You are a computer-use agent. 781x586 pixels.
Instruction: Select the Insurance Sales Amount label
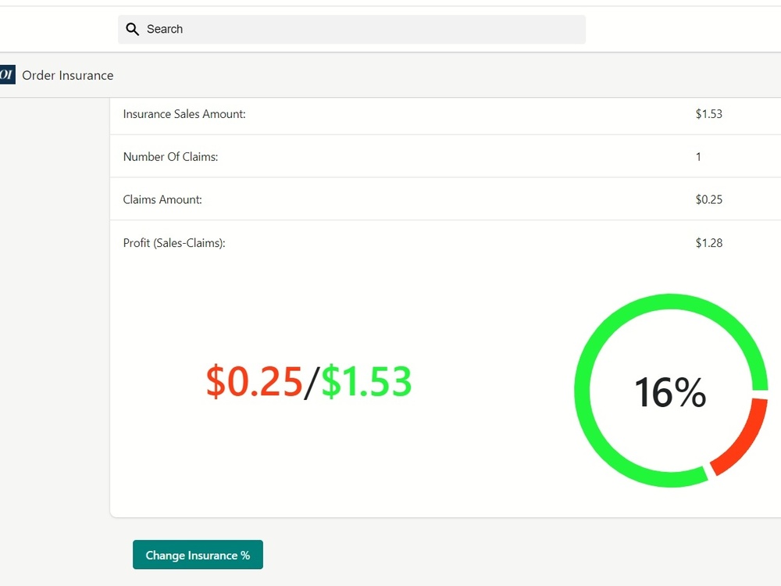tap(184, 114)
